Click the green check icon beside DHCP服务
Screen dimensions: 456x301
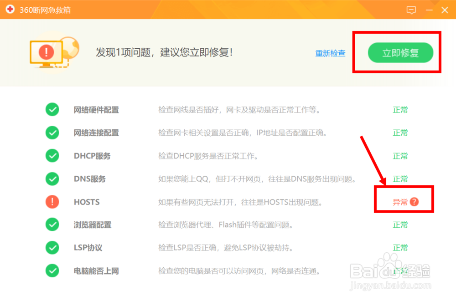coord(52,156)
